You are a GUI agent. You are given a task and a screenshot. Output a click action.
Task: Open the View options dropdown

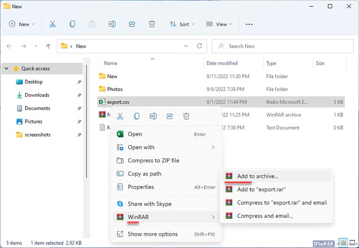click(x=219, y=24)
